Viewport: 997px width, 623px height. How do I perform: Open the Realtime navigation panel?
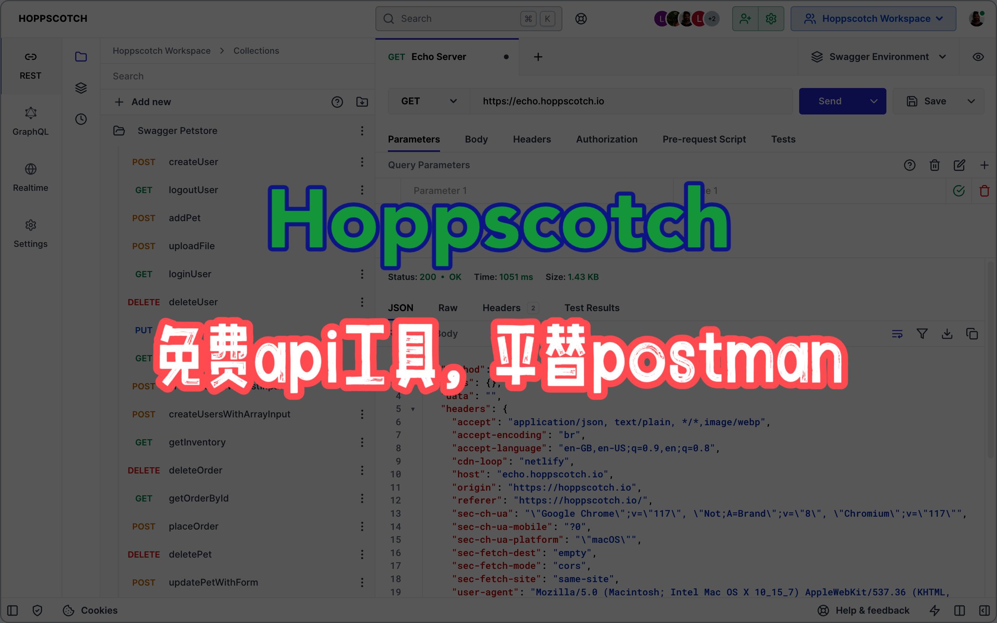click(31, 177)
